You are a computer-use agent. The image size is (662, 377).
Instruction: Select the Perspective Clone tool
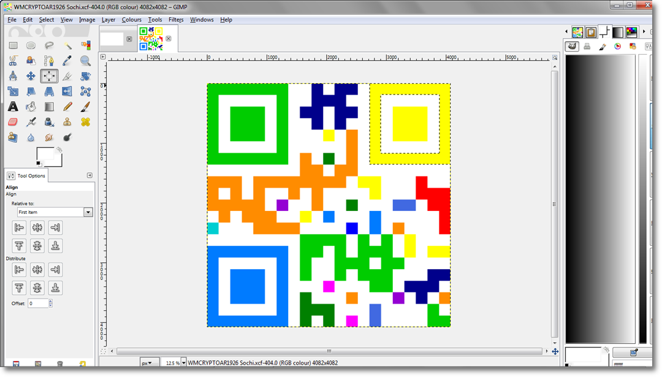tap(13, 137)
